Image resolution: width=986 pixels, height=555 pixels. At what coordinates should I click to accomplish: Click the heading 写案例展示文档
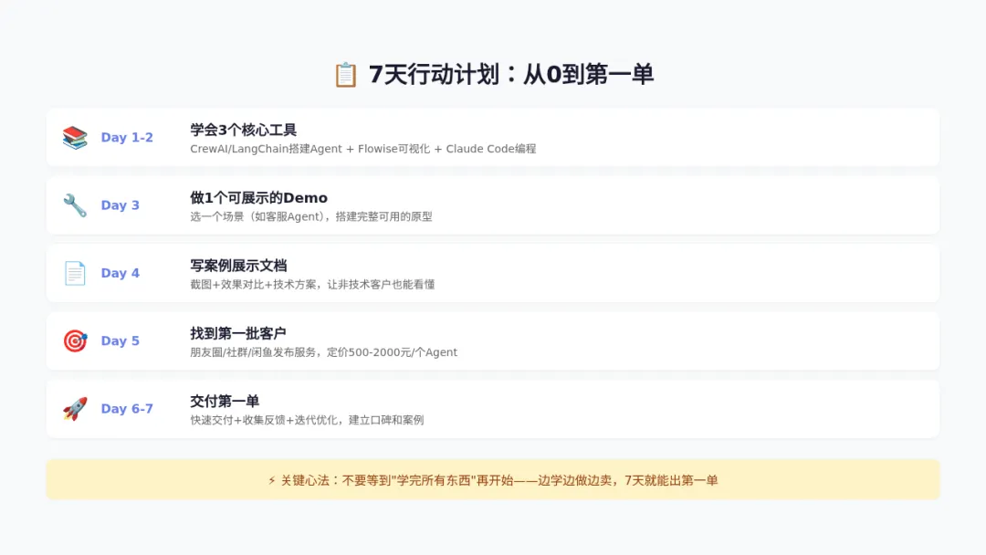[238, 266]
